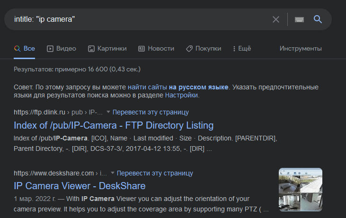Translate the deskshare.com result page
The width and height of the screenshot is (346, 218).
(155, 173)
